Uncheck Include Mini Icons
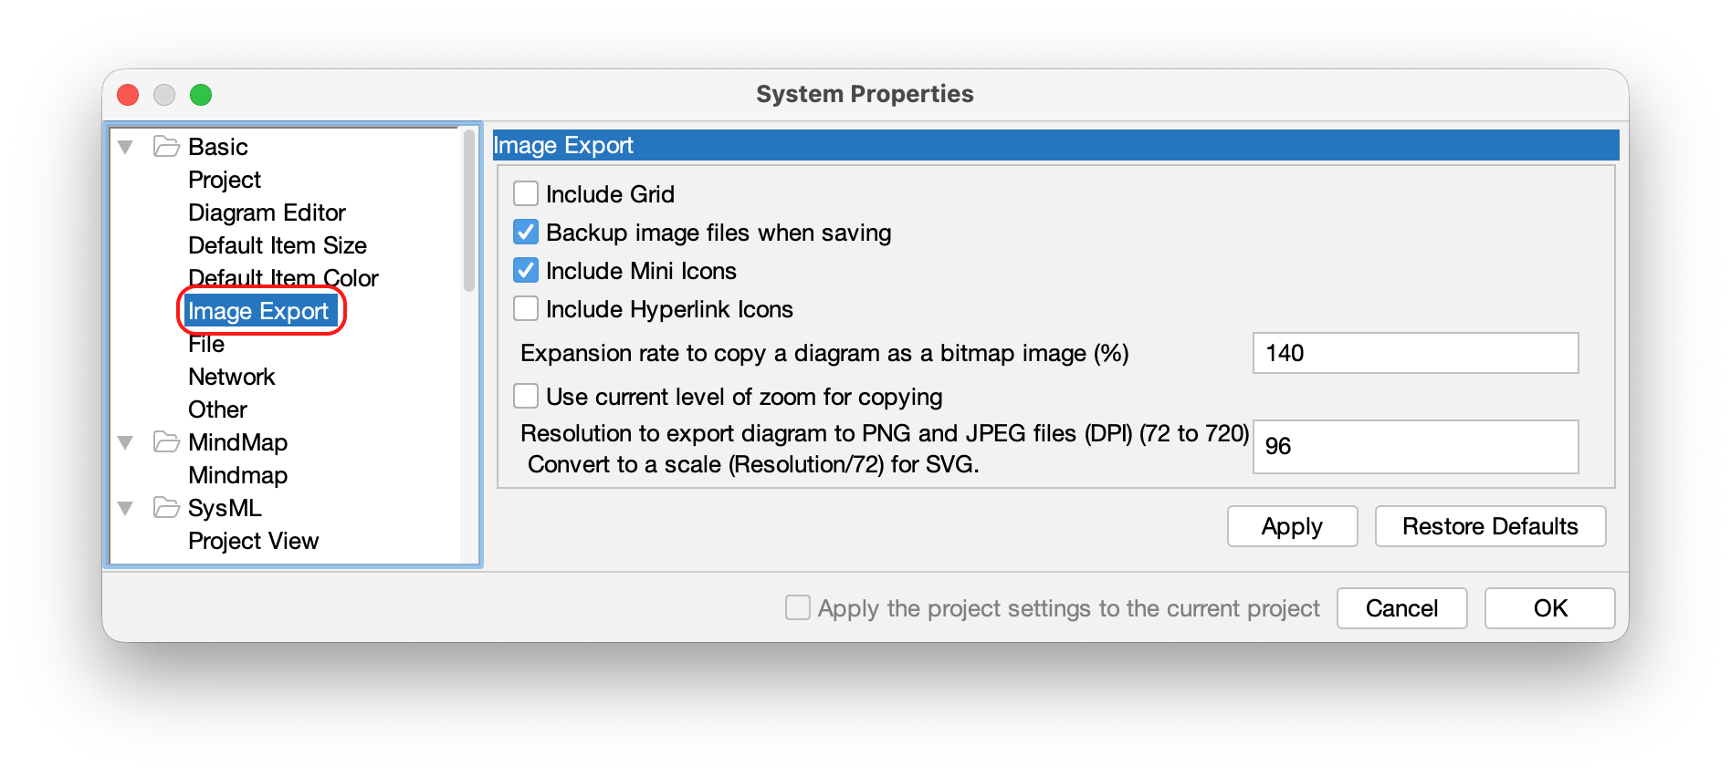 (525, 270)
